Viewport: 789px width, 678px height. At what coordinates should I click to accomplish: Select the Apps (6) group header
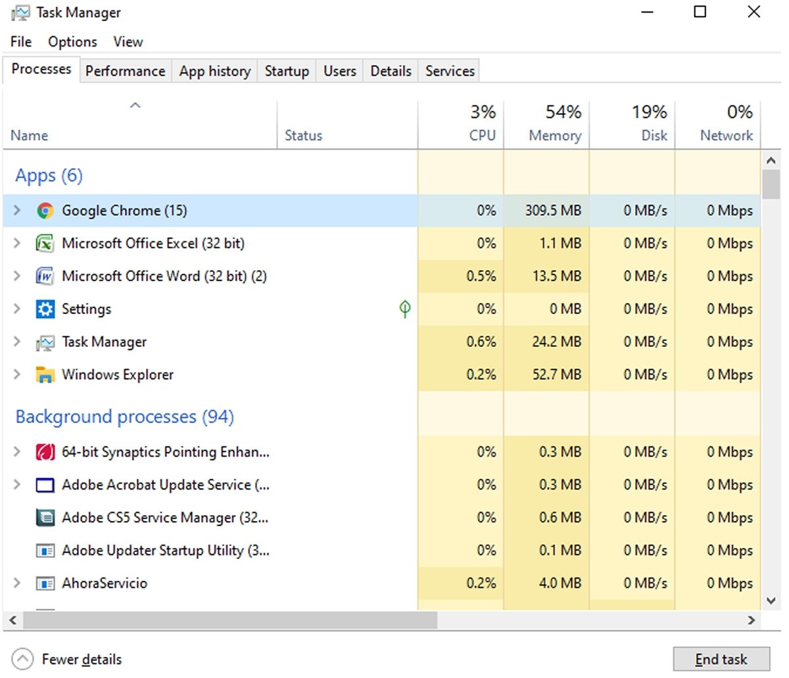49,175
